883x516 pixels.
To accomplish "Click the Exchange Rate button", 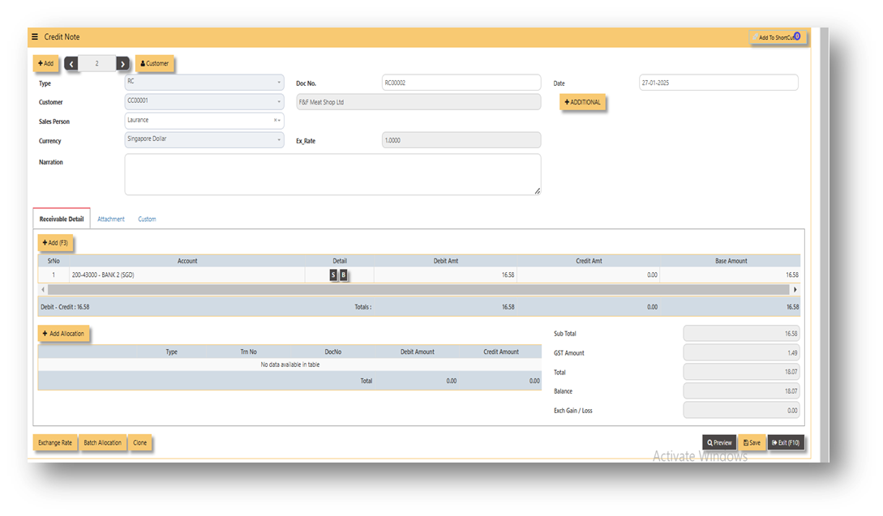I will (x=55, y=443).
